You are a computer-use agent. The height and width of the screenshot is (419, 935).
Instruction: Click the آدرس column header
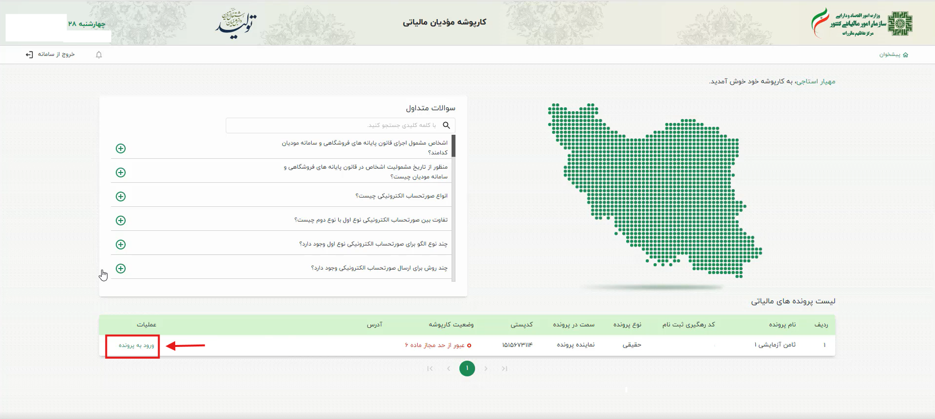click(x=374, y=325)
